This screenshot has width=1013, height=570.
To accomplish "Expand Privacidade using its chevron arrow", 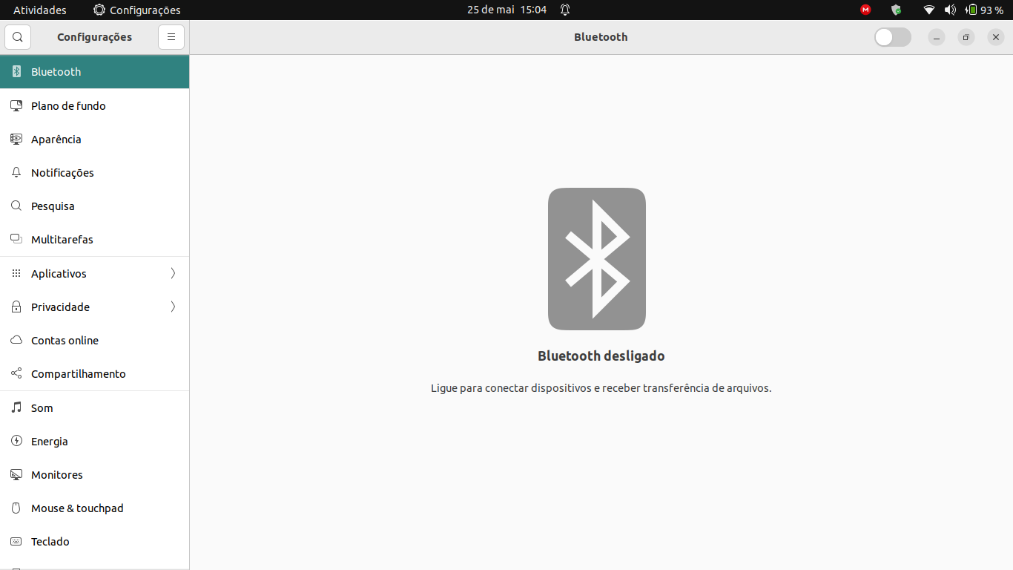I will 173,307.
